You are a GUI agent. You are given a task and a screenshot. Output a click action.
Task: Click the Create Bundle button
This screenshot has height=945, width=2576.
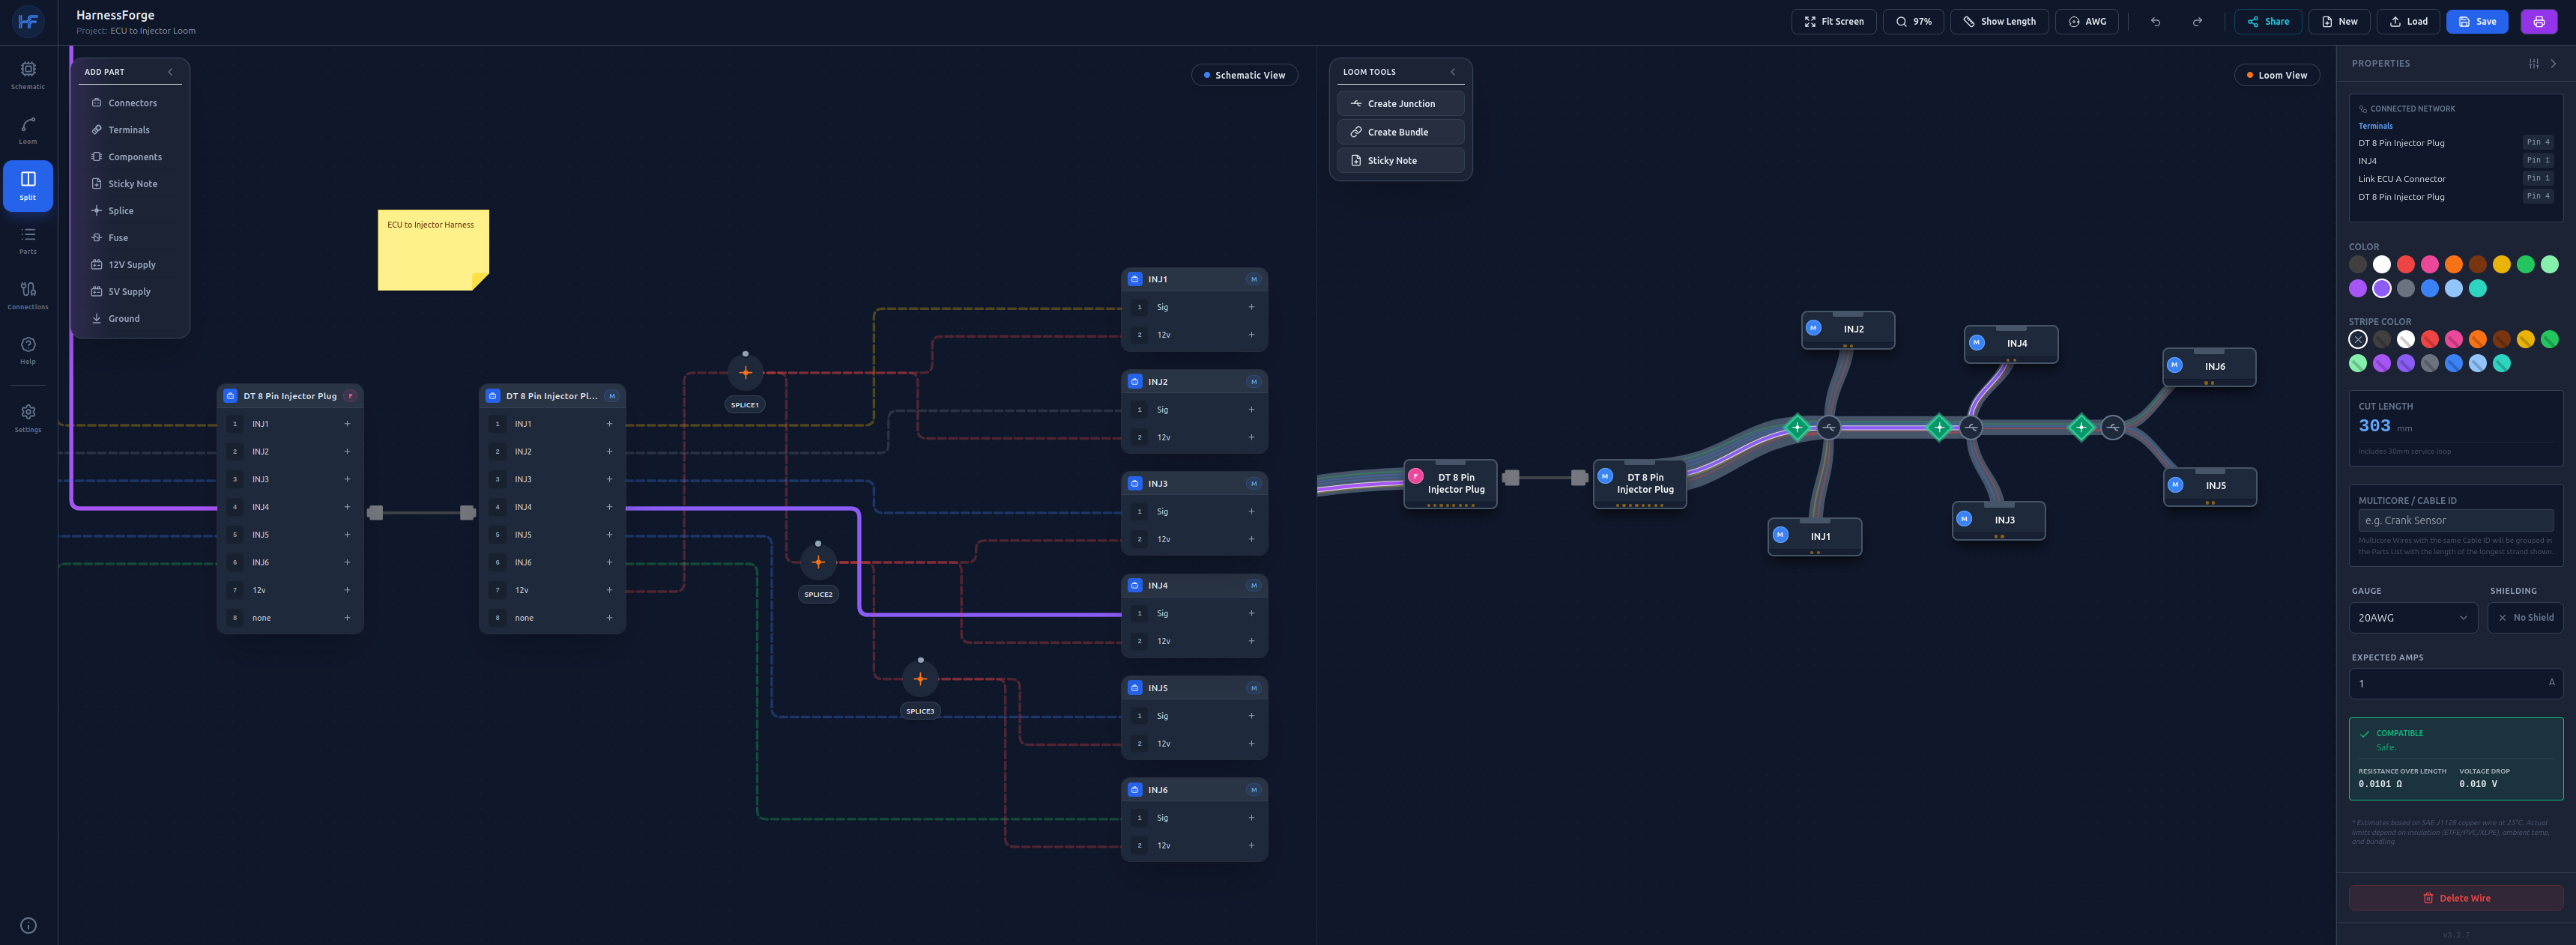point(1400,132)
